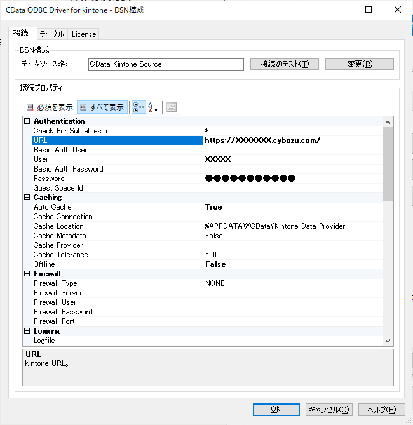
Task: Confirm with the OK button
Action: click(x=276, y=409)
